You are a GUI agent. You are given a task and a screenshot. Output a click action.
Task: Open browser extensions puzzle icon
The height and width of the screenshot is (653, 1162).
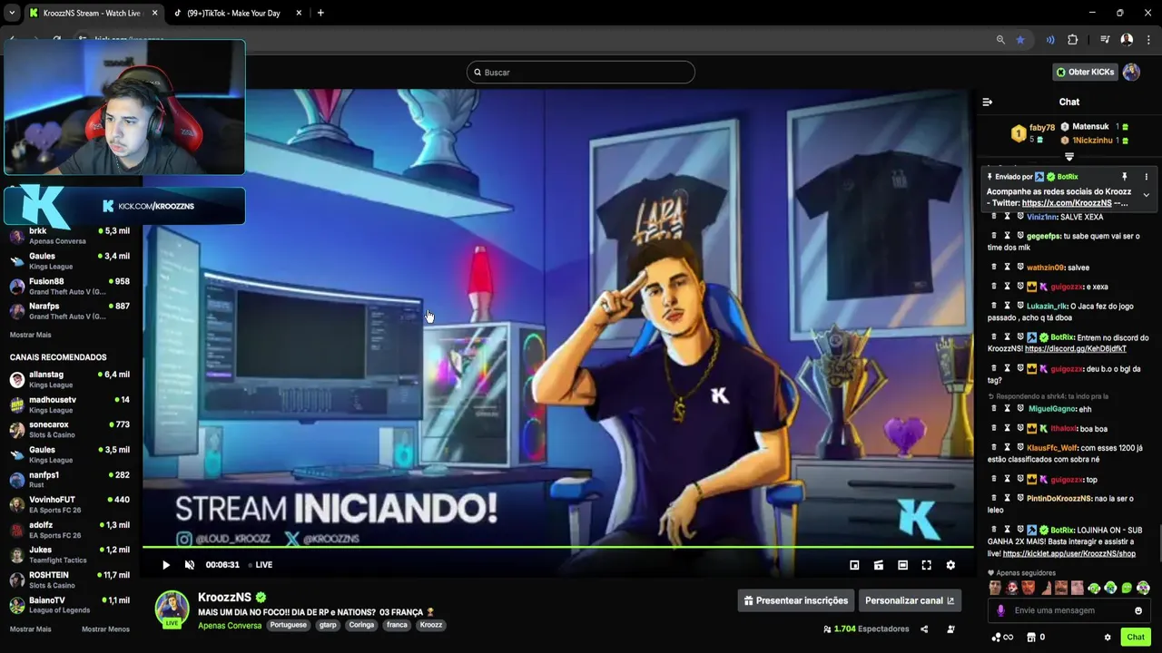click(x=1073, y=40)
